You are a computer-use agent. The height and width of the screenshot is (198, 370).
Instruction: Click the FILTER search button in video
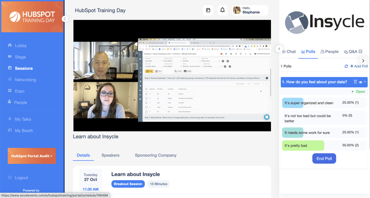coord(178,71)
